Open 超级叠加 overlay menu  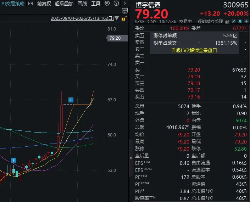[64, 4]
